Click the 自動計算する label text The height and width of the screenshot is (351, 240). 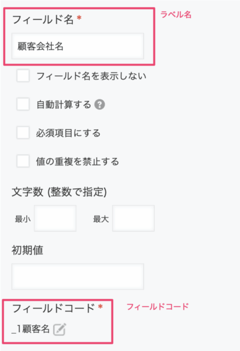point(63,105)
